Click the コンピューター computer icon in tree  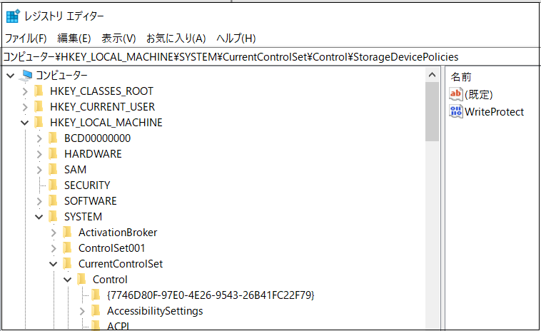point(26,76)
